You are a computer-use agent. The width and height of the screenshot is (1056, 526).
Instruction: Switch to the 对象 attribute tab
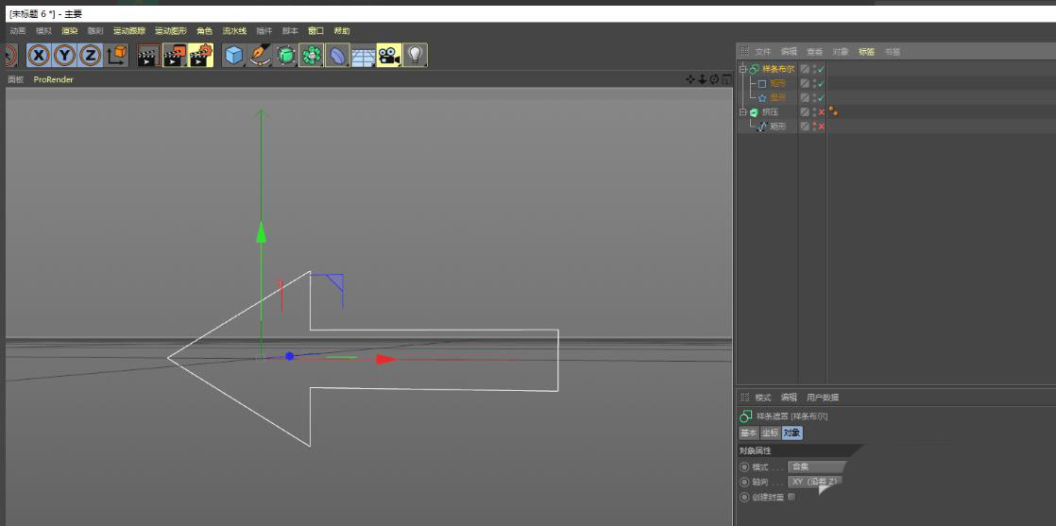tap(792, 433)
